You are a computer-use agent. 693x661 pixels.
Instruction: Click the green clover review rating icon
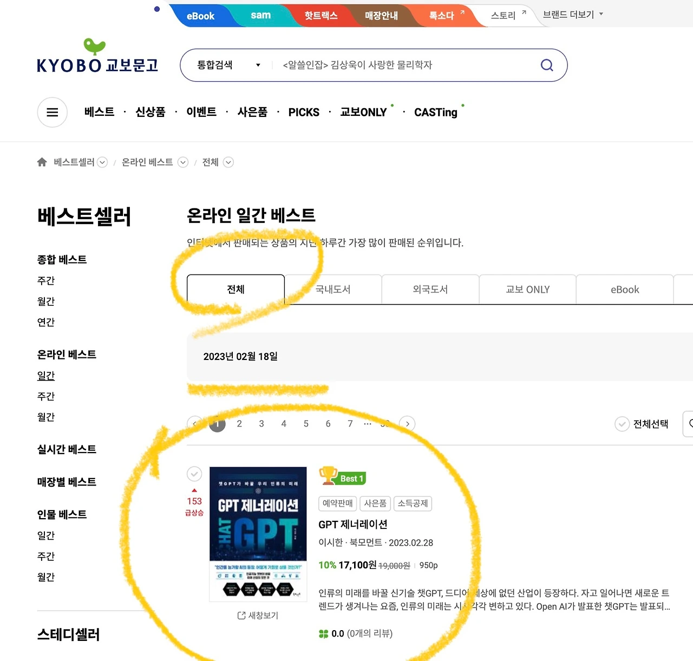click(x=324, y=633)
